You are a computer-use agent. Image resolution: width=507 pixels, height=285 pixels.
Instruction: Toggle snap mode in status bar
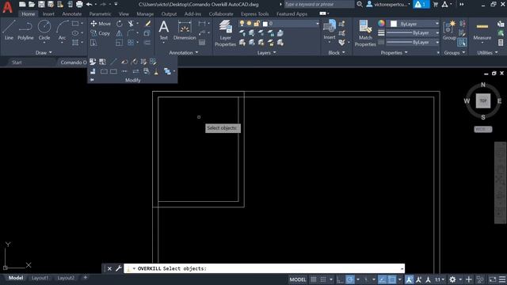(x=323, y=279)
